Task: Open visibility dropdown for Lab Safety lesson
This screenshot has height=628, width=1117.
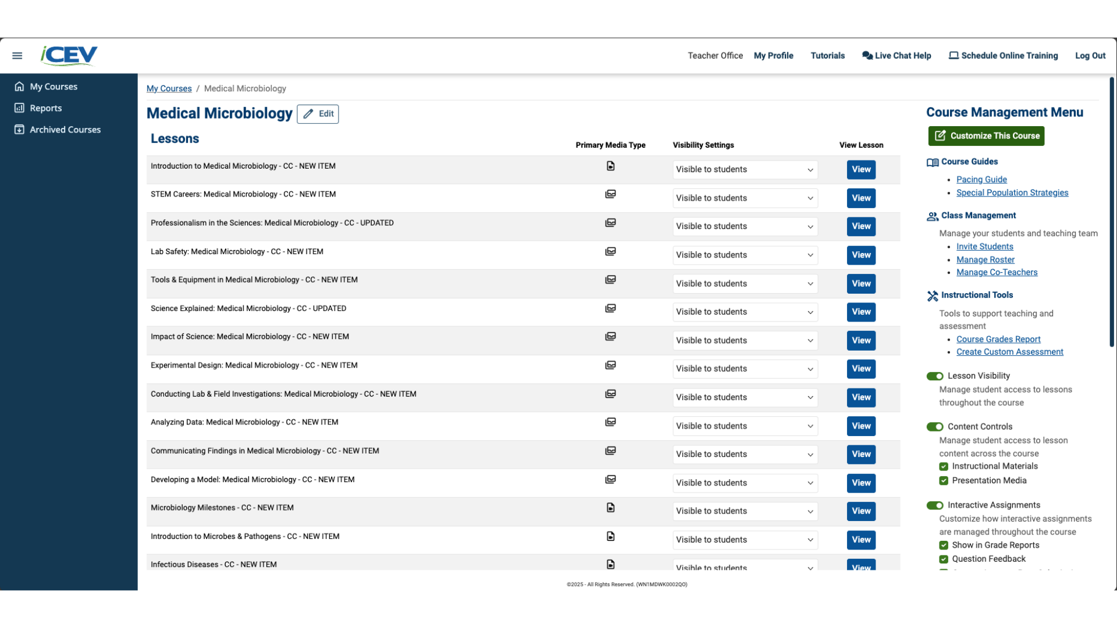Action: (745, 255)
